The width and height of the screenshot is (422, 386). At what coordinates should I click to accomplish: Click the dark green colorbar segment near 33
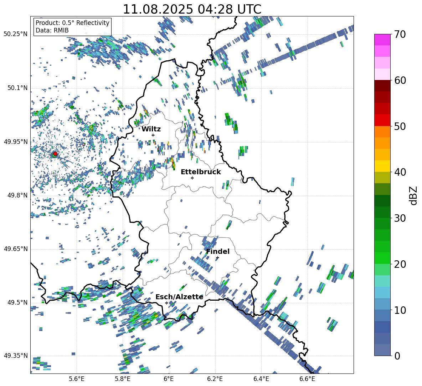coord(382,201)
